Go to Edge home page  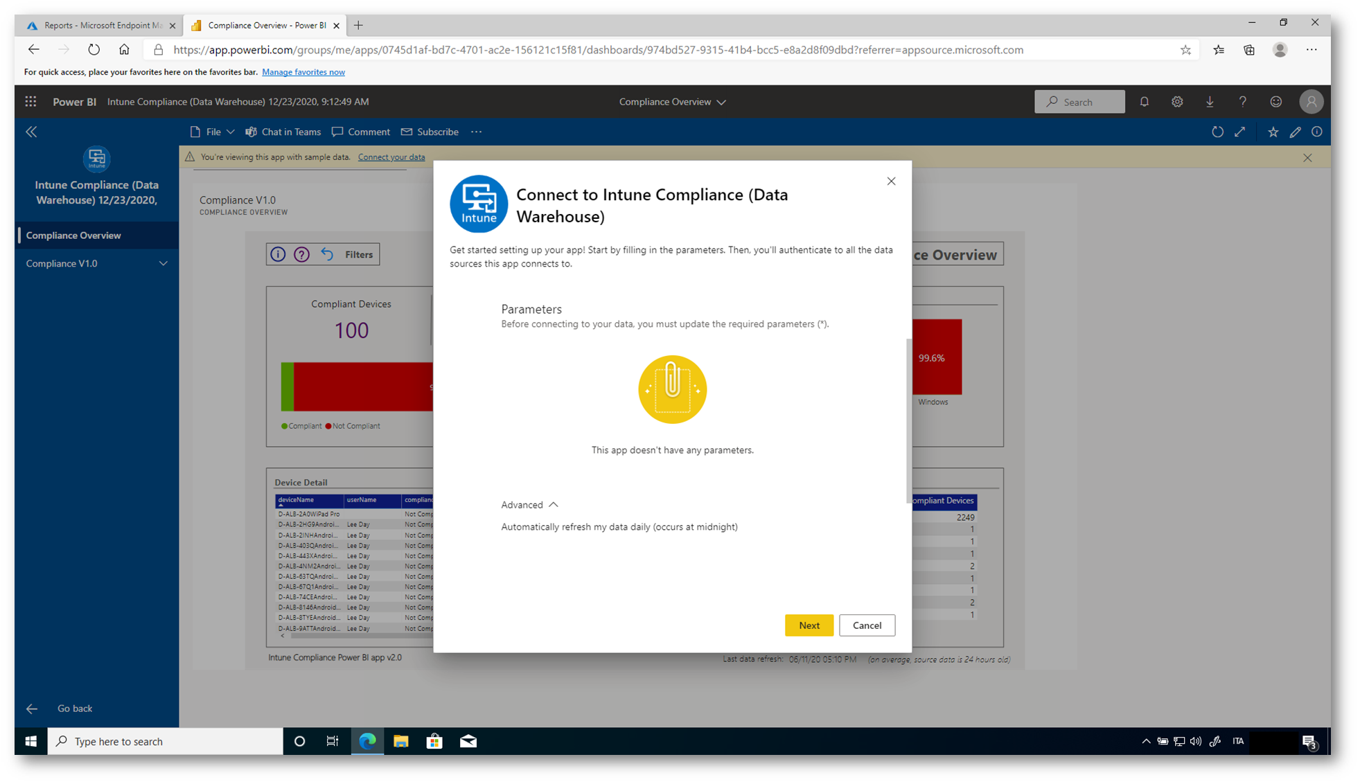click(x=124, y=50)
